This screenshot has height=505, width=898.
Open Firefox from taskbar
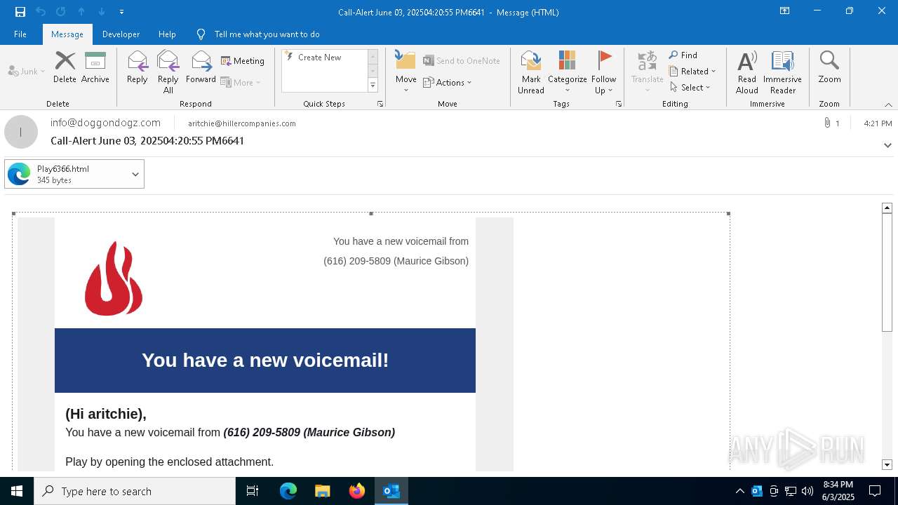pyautogui.click(x=357, y=491)
